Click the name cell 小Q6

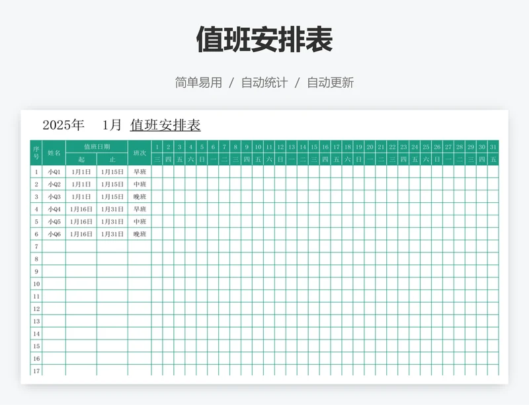(x=54, y=234)
